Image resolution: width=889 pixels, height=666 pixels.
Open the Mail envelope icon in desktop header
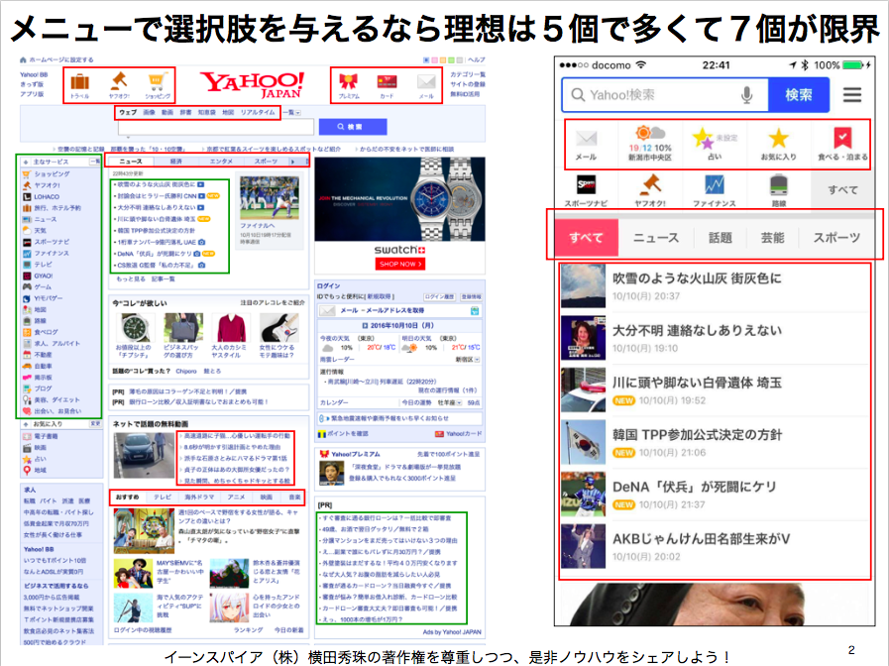click(x=426, y=81)
